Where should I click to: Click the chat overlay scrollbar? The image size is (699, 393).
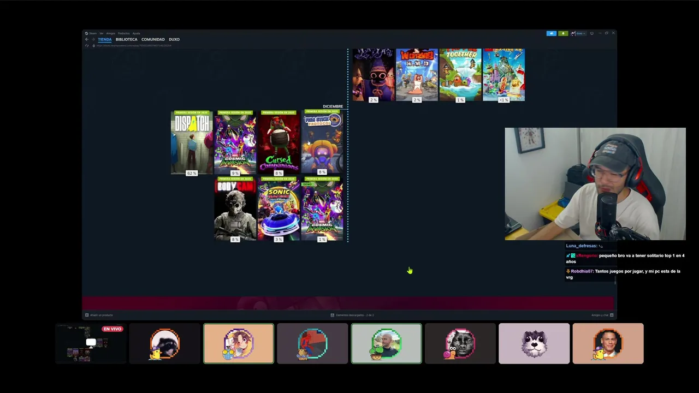(615, 279)
